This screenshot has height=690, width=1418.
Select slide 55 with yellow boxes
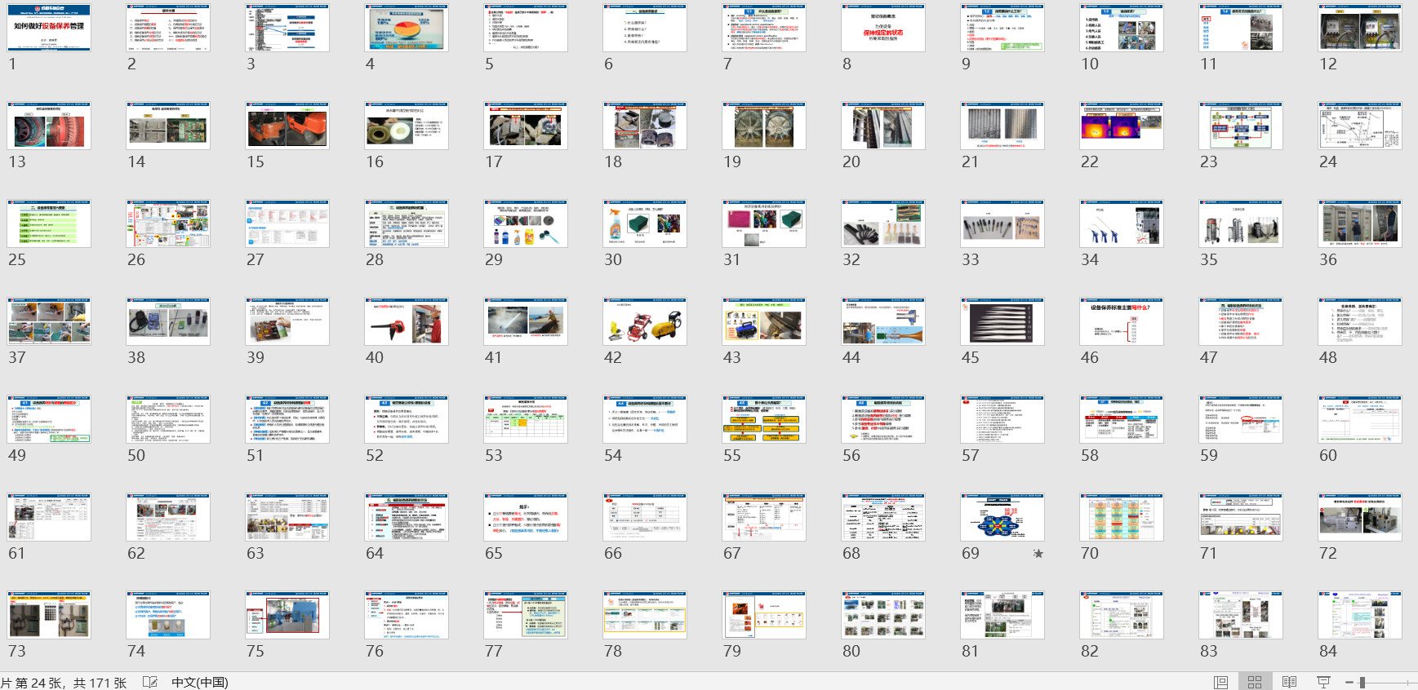[x=764, y=420]
